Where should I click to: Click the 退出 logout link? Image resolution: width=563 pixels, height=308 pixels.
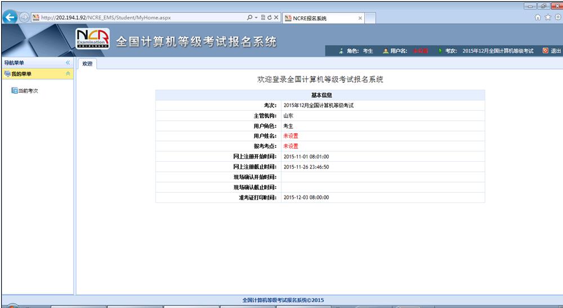point(556,51)
